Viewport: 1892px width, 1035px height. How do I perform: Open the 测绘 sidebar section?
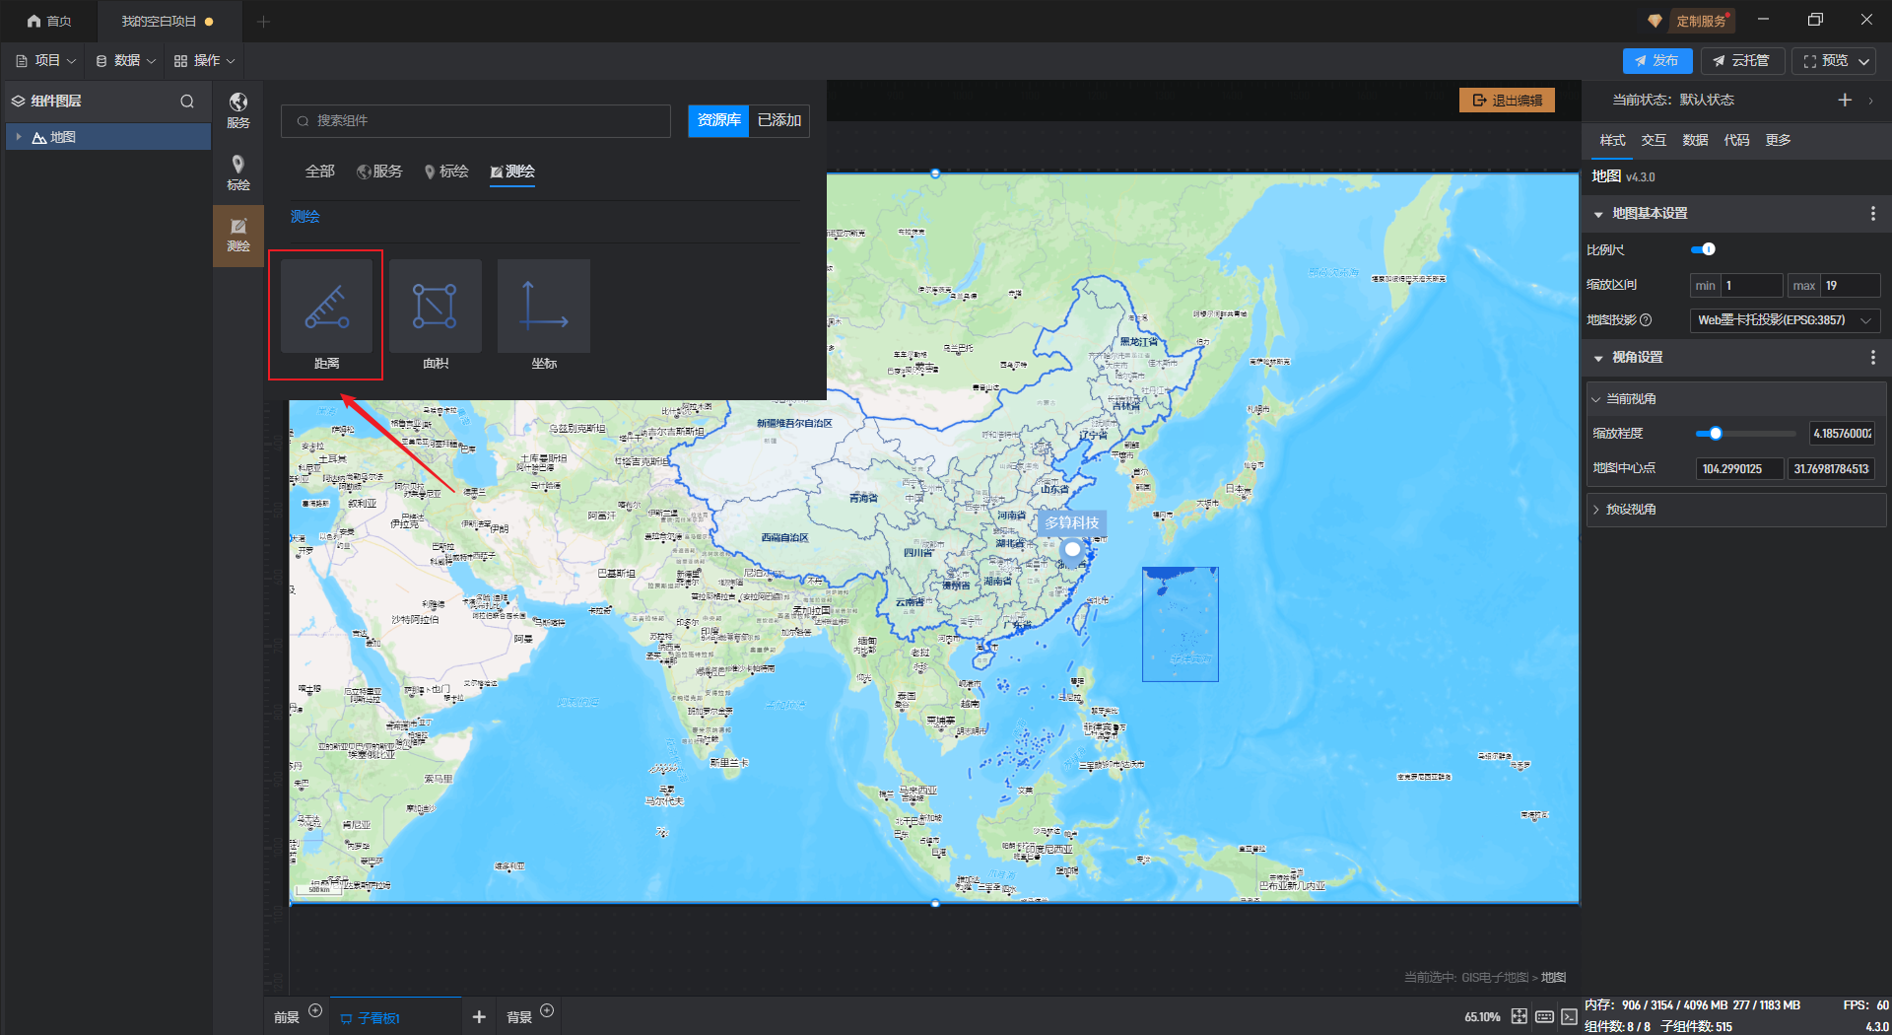[x=237, y=235]
